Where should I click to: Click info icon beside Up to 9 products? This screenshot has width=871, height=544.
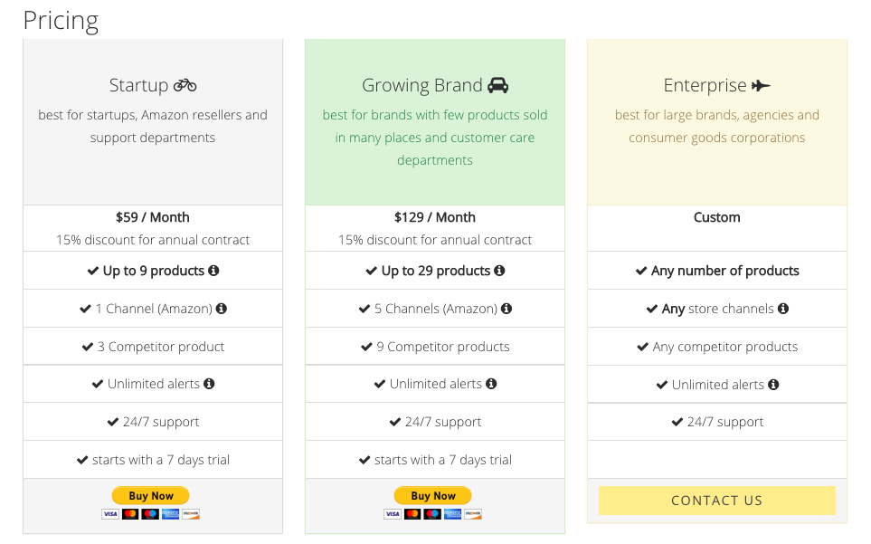pyautogui.click(x=213, y=271)
